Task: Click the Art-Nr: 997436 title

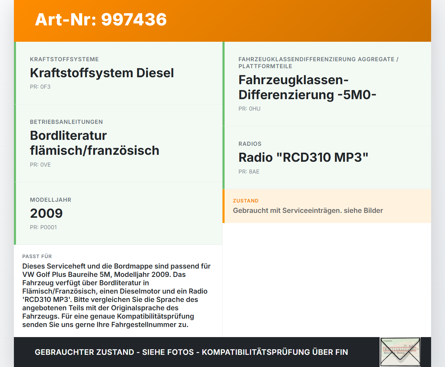Action: [x=100, y=20]
